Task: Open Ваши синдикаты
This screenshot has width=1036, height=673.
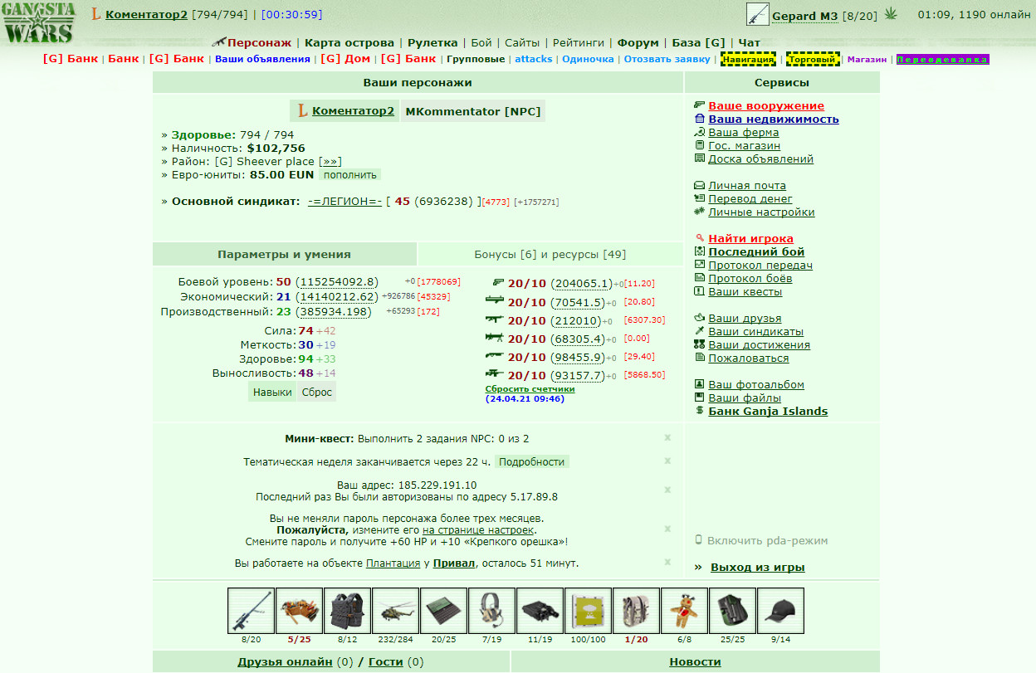Action: pos(755,331)
